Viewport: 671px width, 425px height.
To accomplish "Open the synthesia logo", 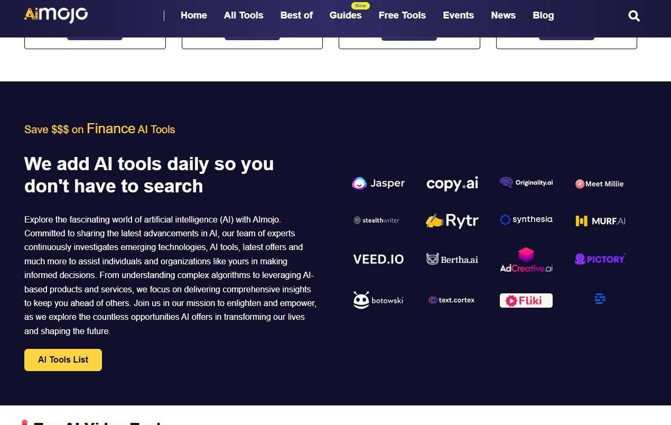I will pyautogui.click(x=526, y=219).
